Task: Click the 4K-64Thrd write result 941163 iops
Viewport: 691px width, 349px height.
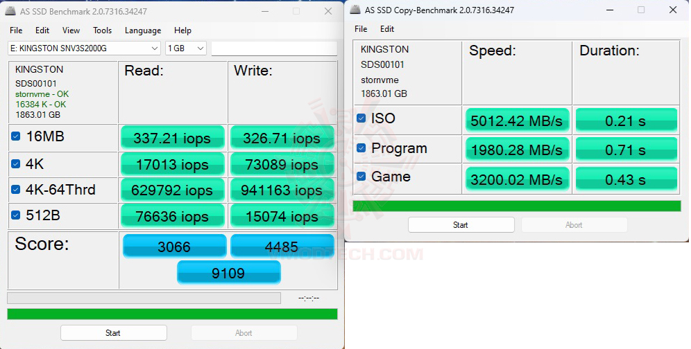Action: 282,190
